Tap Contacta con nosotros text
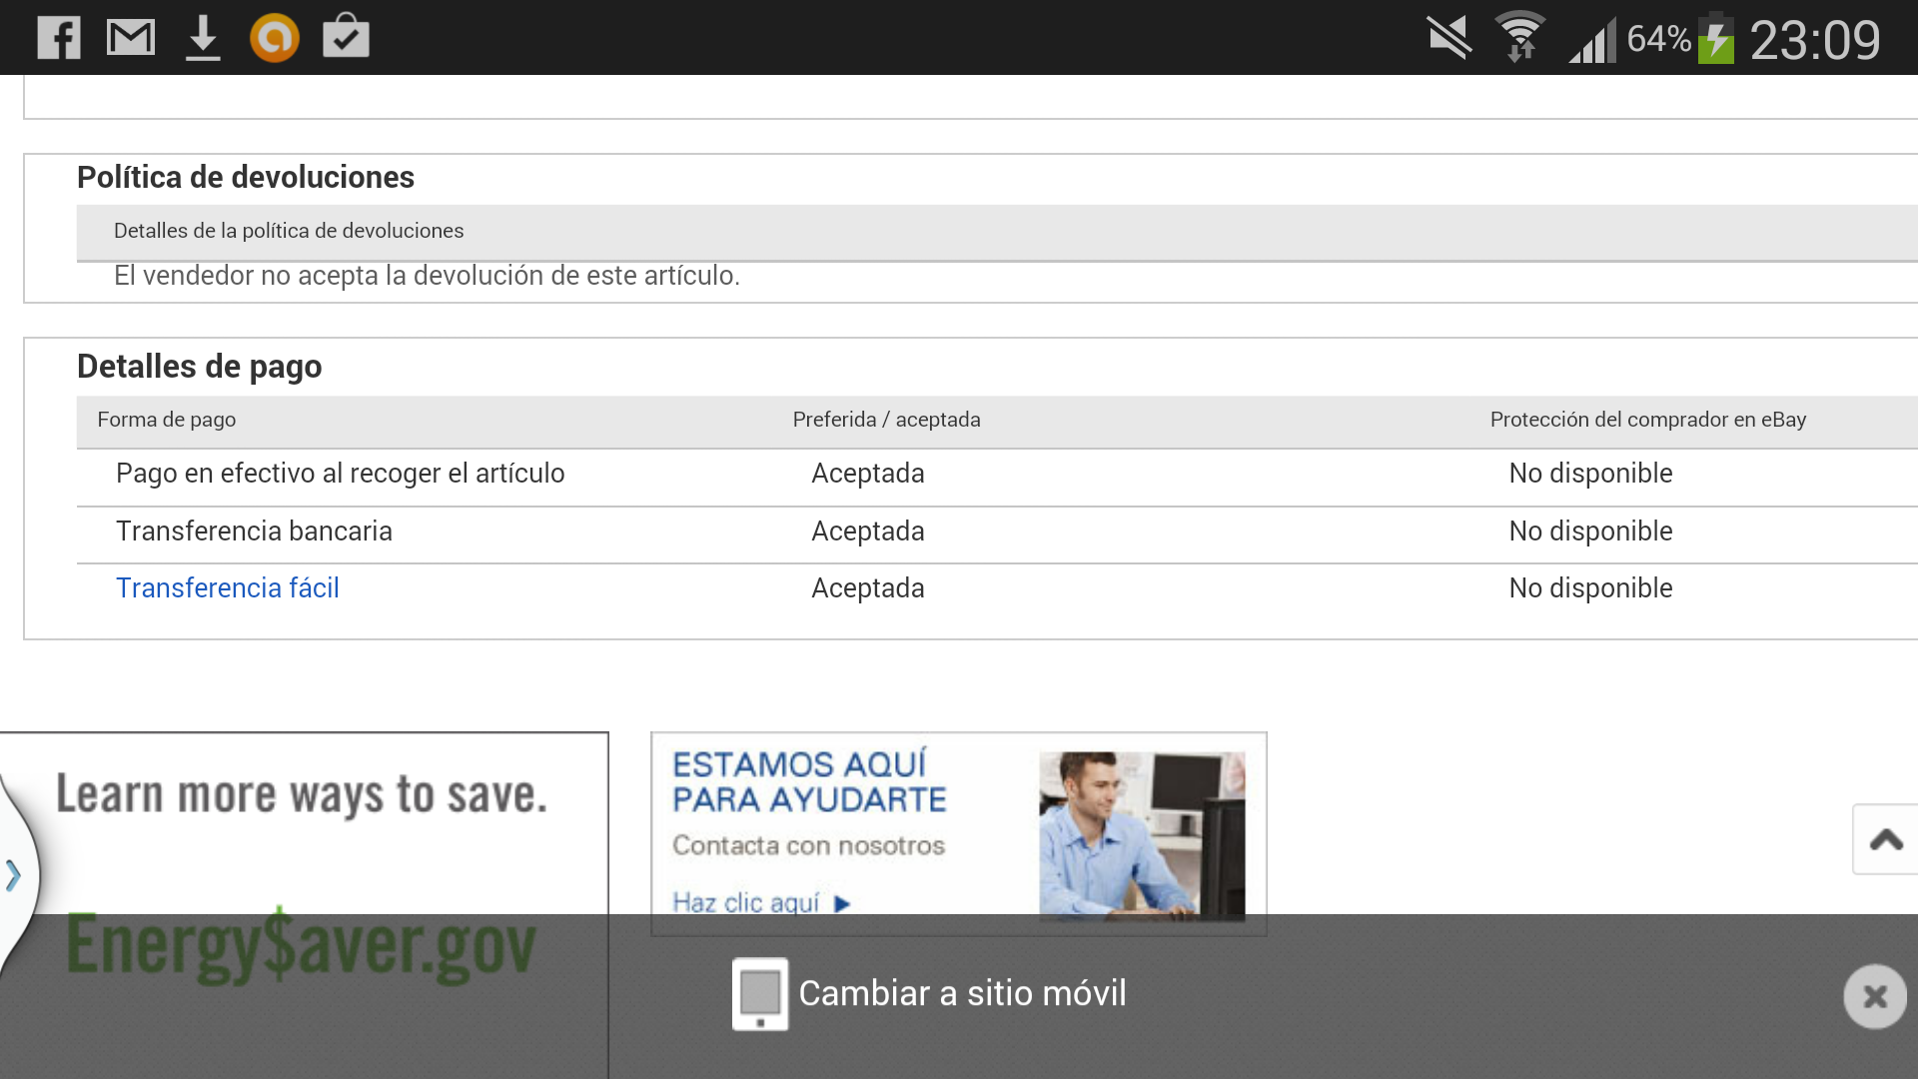This screenshot has width=1918, height=1079. tap(808, 845)
